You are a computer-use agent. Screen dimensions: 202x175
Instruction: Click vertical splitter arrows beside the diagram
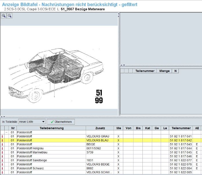tap(119, 15)
